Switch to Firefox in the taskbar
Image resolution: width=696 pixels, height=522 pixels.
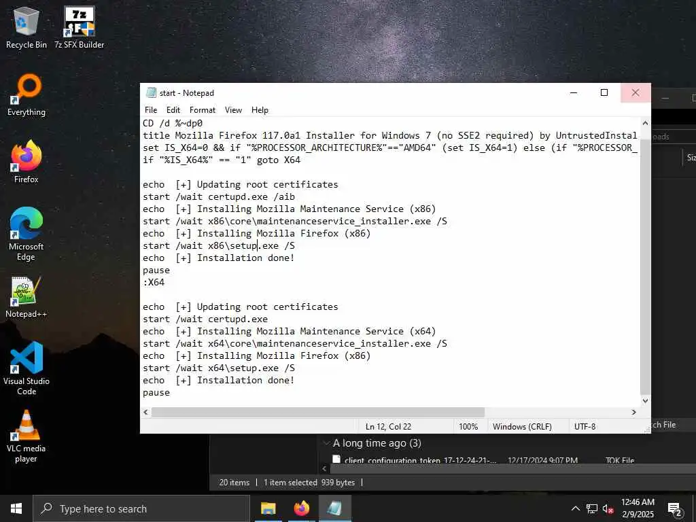click(x=301, y=508)
